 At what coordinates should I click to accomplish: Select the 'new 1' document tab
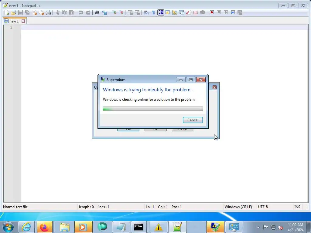click(14, 21)
